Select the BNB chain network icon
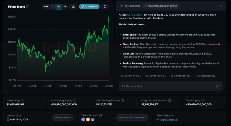The width and height of the screenshot is (231, 126). (x=88, y=119)
